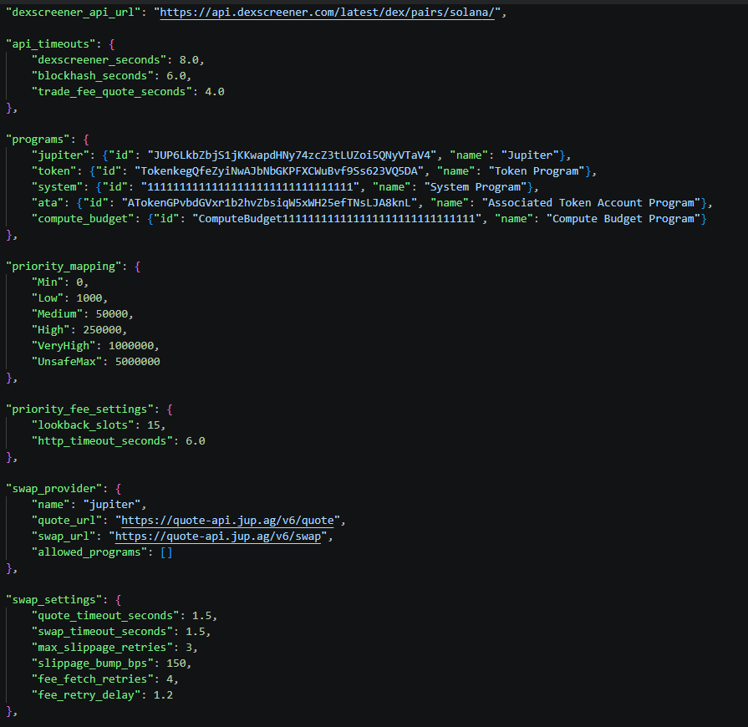
Task: Click the "High" priority key
Action: (x=51, y=330)
